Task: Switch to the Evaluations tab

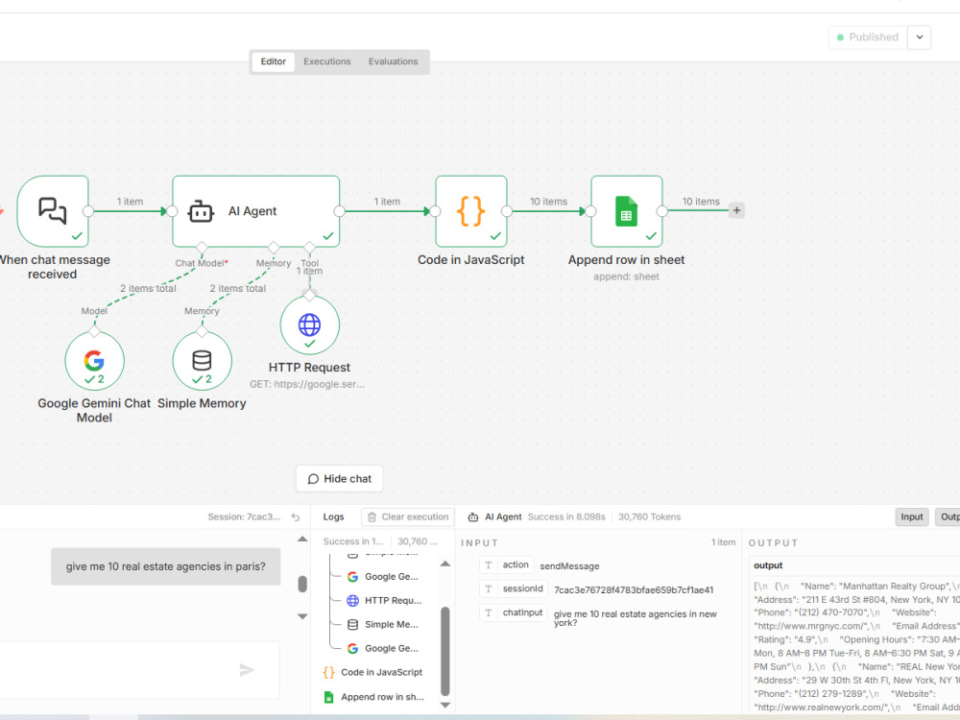Action: tap(393, 61)
